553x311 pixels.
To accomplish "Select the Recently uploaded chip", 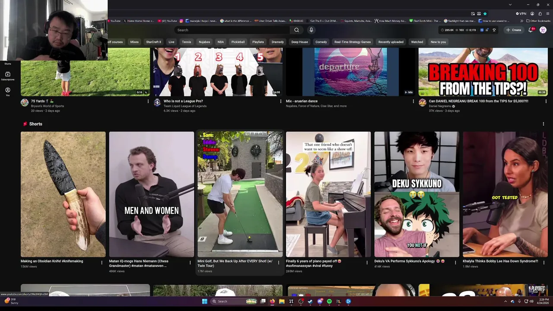I will [391, 42].
